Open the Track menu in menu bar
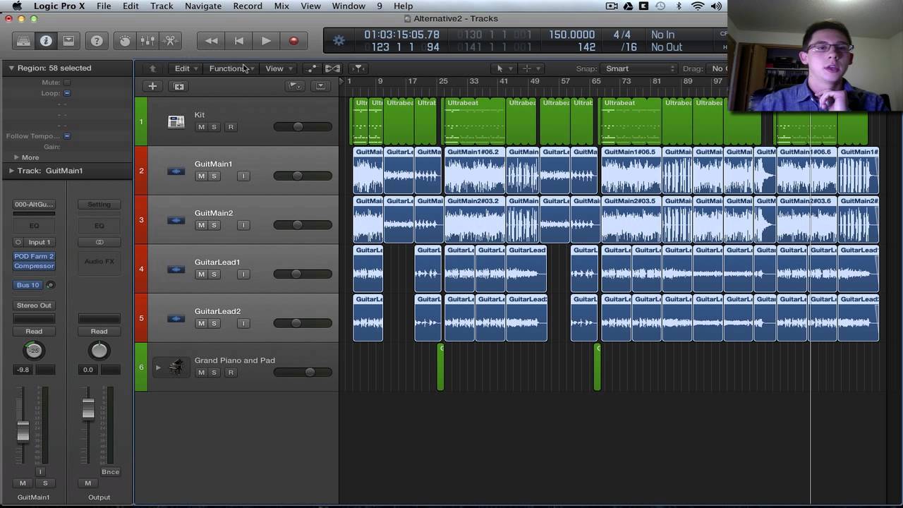The height and width of the screenshot is (508, 903). pyautogui.click(x=162, y=6)
